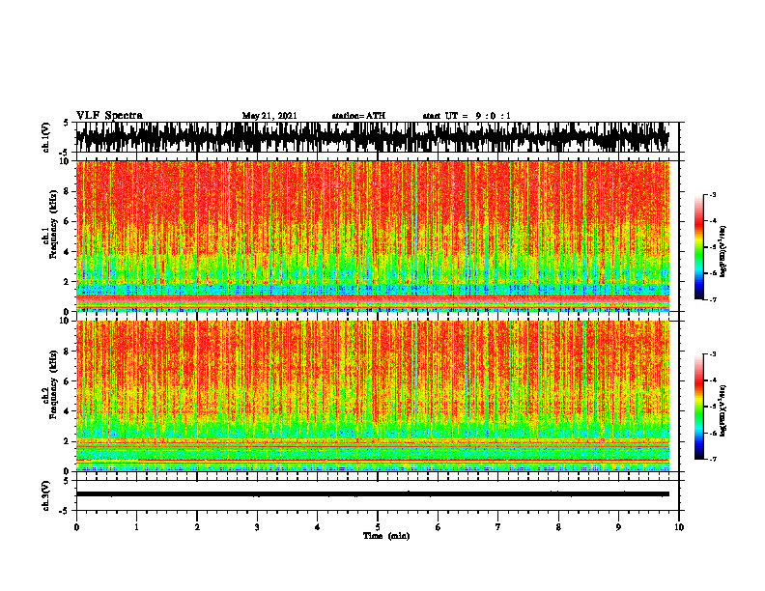The image size is (765, 591).
Task: Click the "-5" tick on the ch.1 color bar
Action: click(x=713, y=247)
